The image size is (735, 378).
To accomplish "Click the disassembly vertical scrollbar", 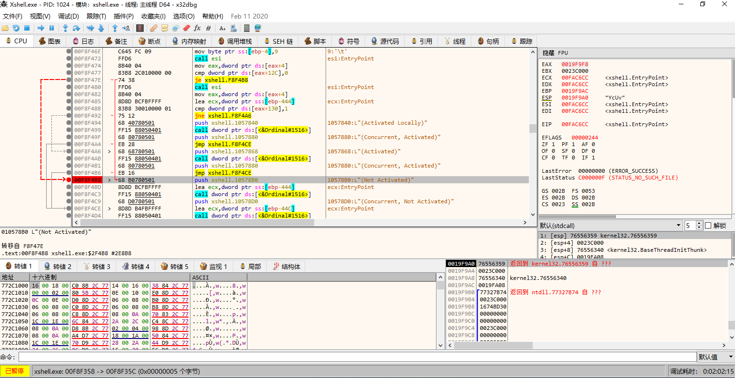I will point(532,133).
